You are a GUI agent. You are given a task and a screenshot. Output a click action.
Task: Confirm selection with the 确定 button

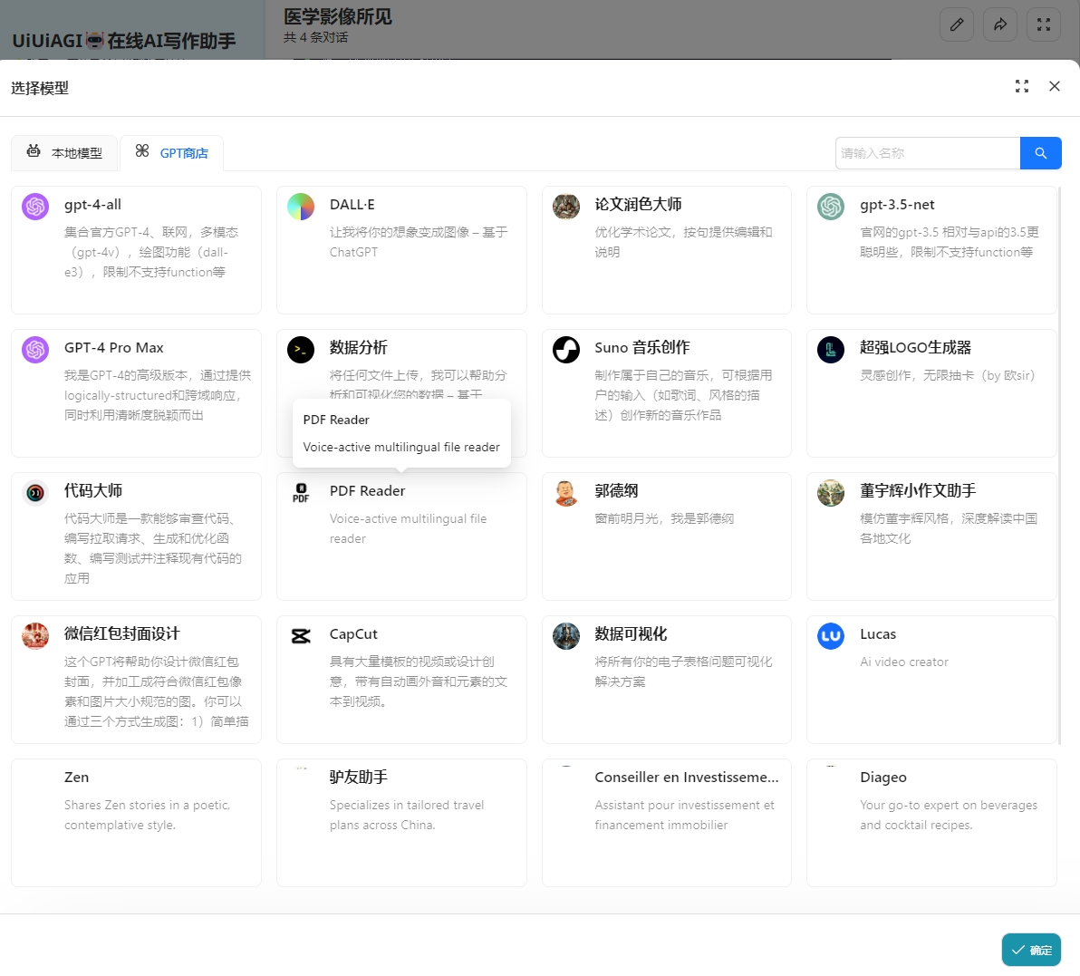pyautogui.click(x=1031, y=950)
